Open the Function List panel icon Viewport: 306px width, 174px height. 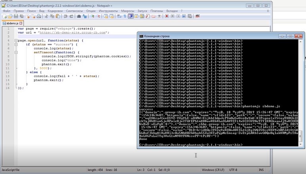[x=148, y=16]
